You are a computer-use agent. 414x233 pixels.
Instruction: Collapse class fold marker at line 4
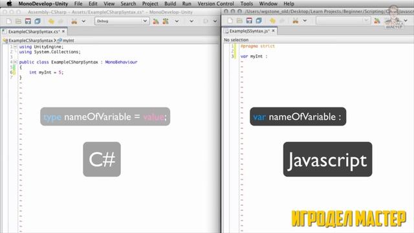tap(16, 62)
